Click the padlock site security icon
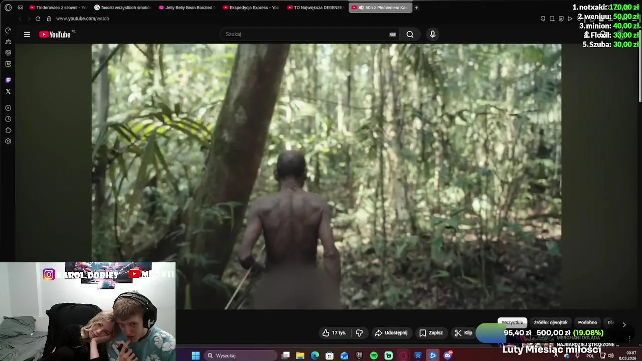Viewport: 642px width, 361px height. coord(49,19)
